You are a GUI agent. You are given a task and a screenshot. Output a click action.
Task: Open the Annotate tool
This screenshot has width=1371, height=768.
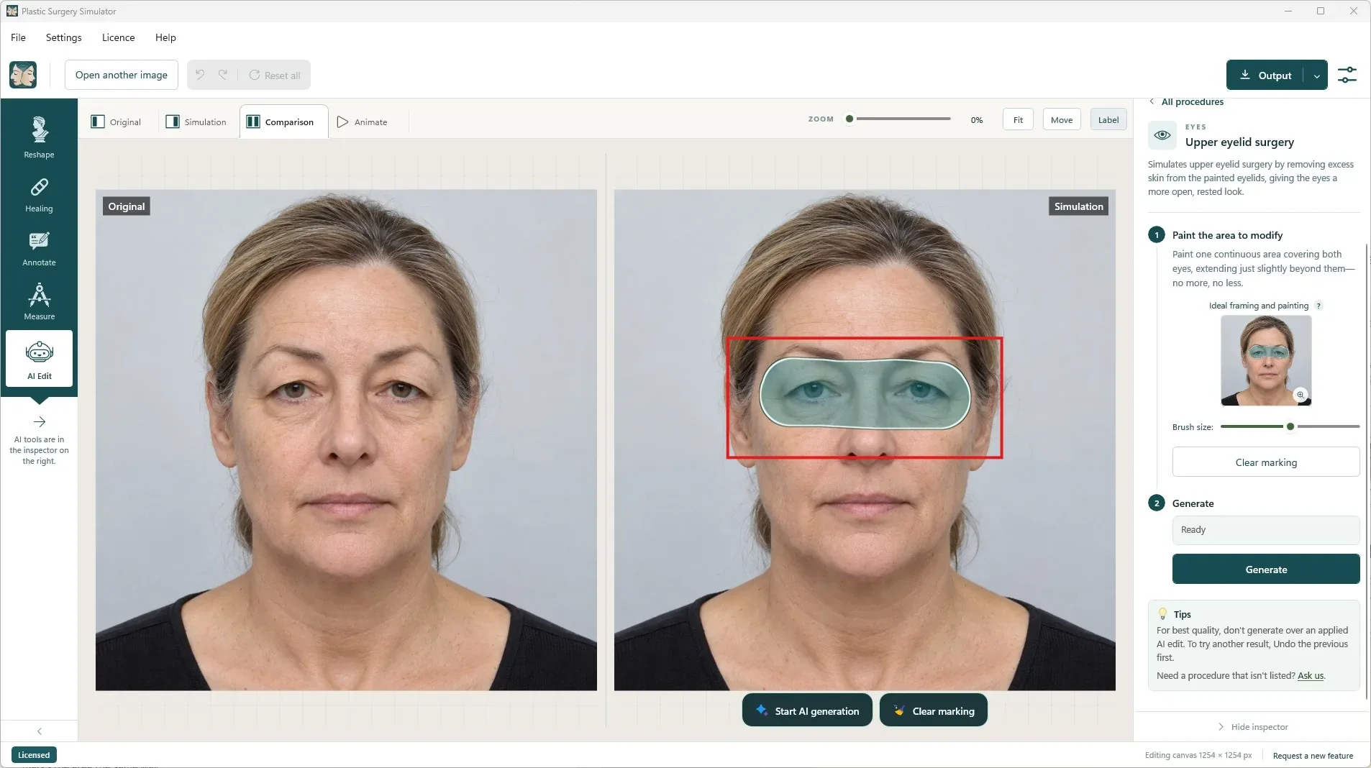click(x=39, y=250)
